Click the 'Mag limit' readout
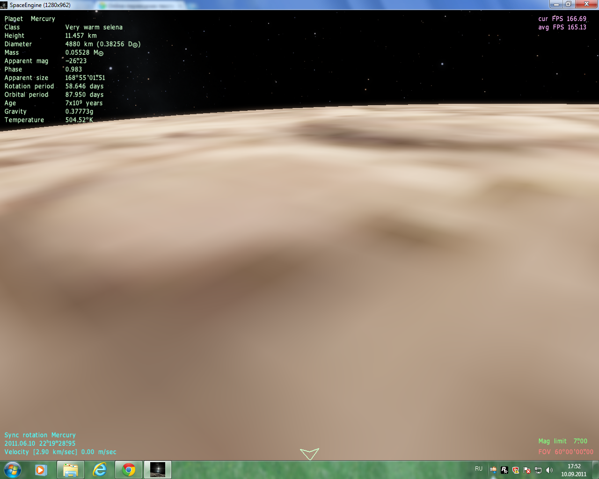599x479 pixels. point(562,441)
